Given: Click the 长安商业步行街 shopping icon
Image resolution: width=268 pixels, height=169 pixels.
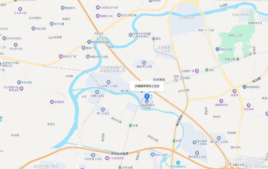Looking at the screenshot, I should [x=98, y=7].
